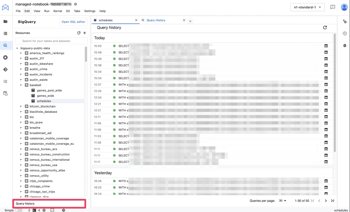Close the Query History tab
This screenshot has width=350, height=212.
(184, 20)
